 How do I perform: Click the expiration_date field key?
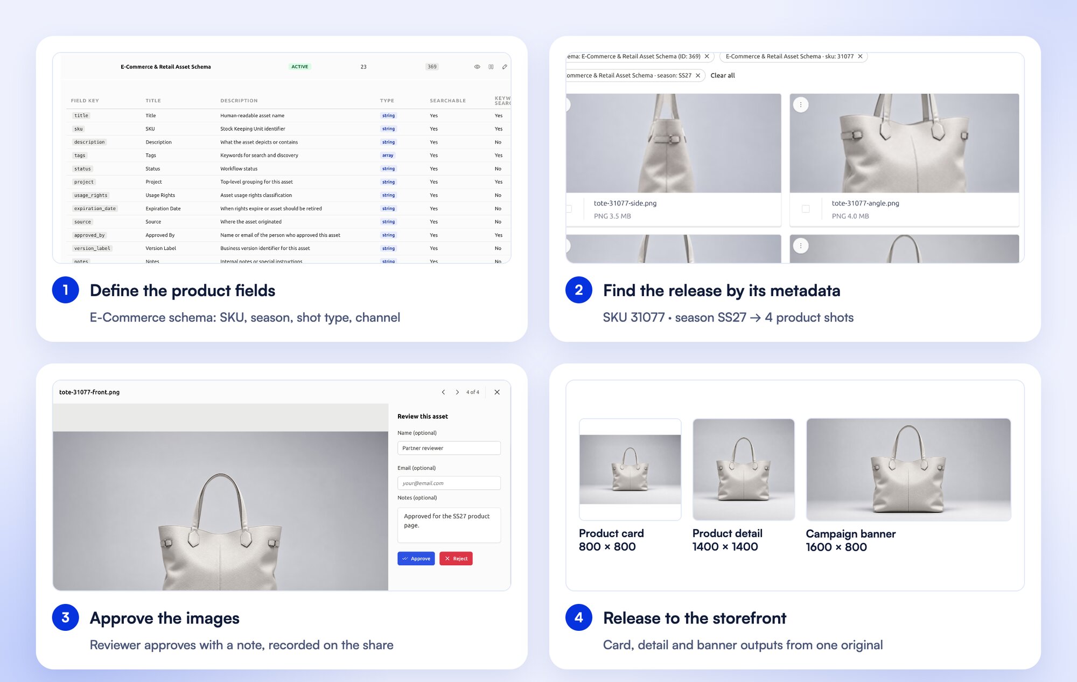click(95, 208)
